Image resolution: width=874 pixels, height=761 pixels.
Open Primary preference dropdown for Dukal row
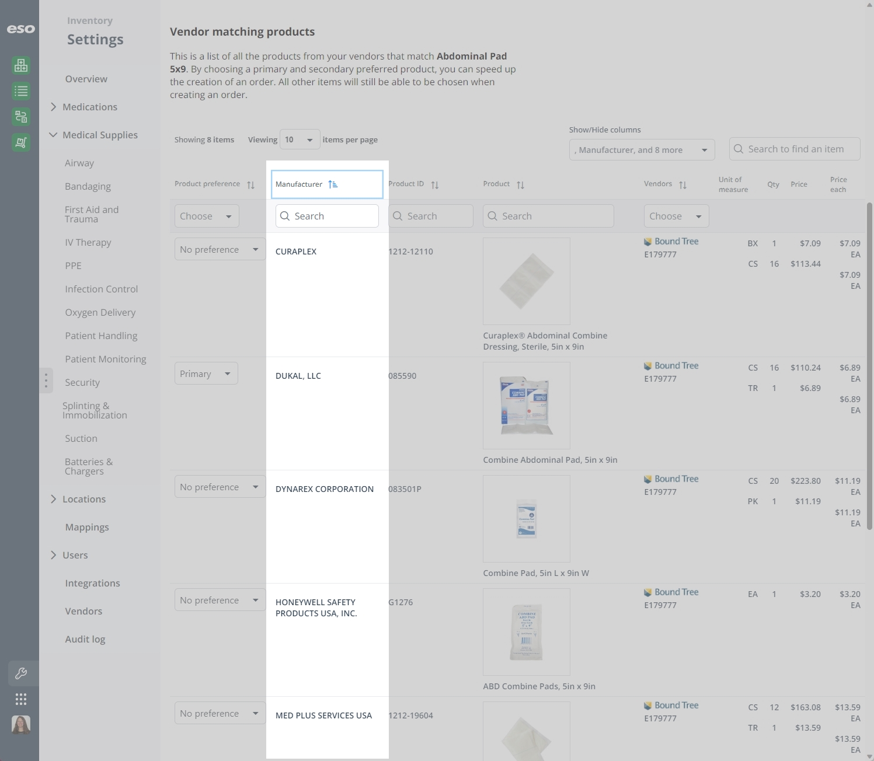[x=206, y=373]
